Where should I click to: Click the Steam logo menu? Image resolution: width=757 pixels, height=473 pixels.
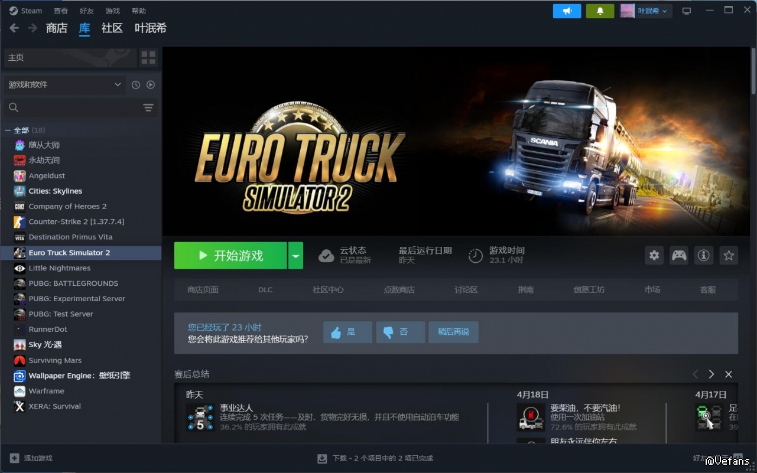(25, 11)
